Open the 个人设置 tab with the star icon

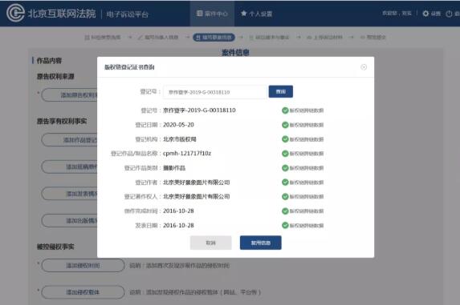(x=257, y=14)
